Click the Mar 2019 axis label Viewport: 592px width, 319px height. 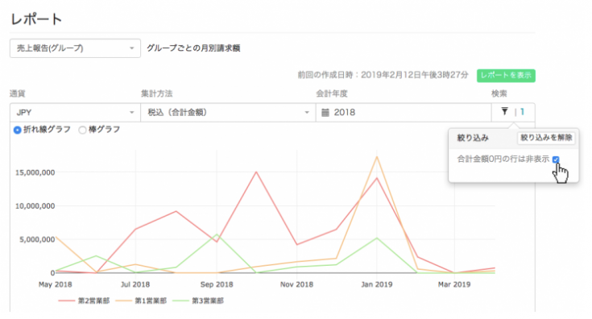click(454, 284)
